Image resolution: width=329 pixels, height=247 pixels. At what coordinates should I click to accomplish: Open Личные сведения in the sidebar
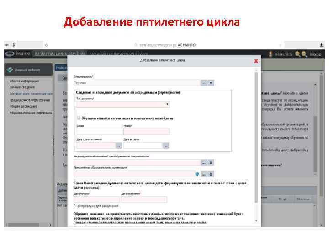(22, 87)
